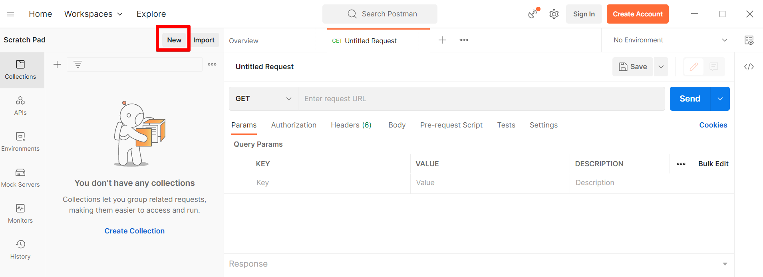Open the tab bar three-dot options menu
The height and width of the screenshot is (277, 763).
point(464,40)
